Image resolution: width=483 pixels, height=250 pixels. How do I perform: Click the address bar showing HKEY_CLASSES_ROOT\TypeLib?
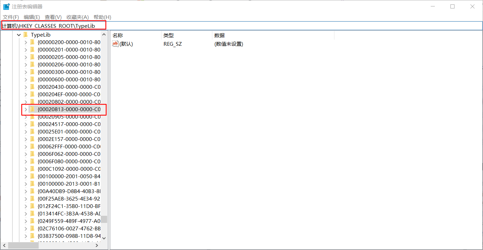tap(241, 26)
